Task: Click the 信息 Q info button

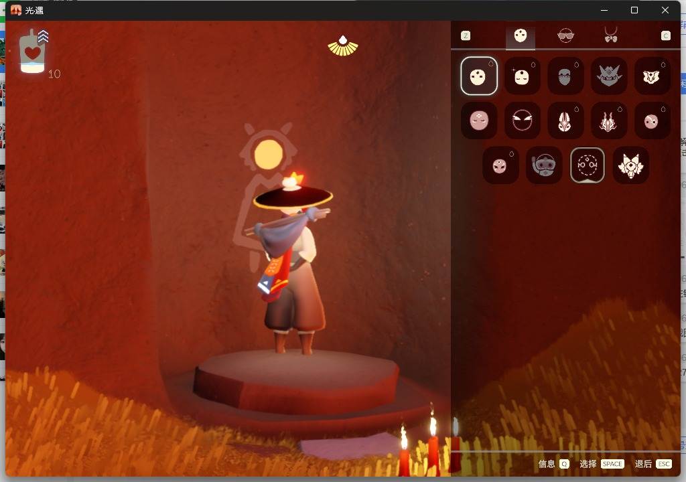Action: (x=553, y=464)
